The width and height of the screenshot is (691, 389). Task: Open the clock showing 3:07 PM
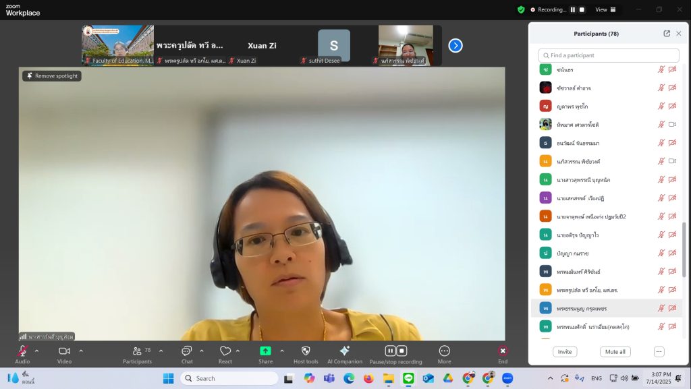point(658,378)
